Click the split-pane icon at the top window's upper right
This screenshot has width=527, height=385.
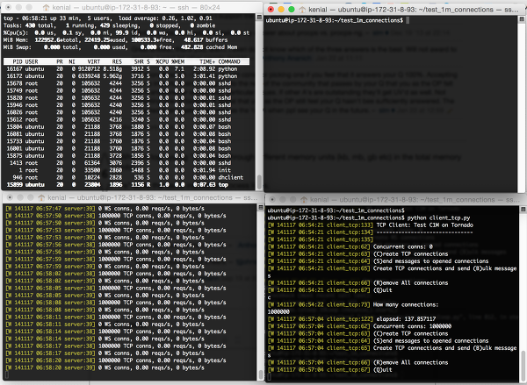(259, 18)
